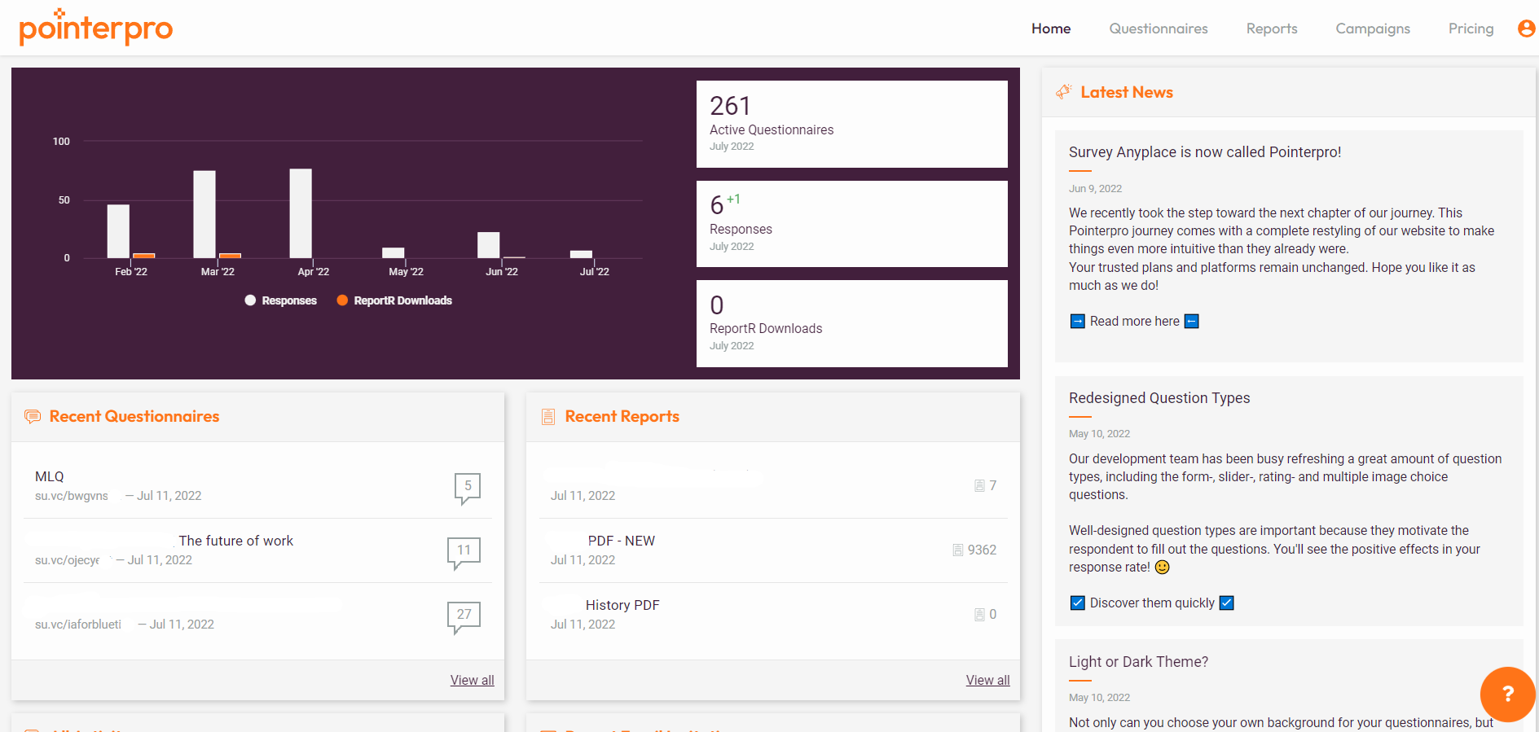Screen dimensions: 1539x732
Task: Open the Pricing page
Action: coord(1471,28)
